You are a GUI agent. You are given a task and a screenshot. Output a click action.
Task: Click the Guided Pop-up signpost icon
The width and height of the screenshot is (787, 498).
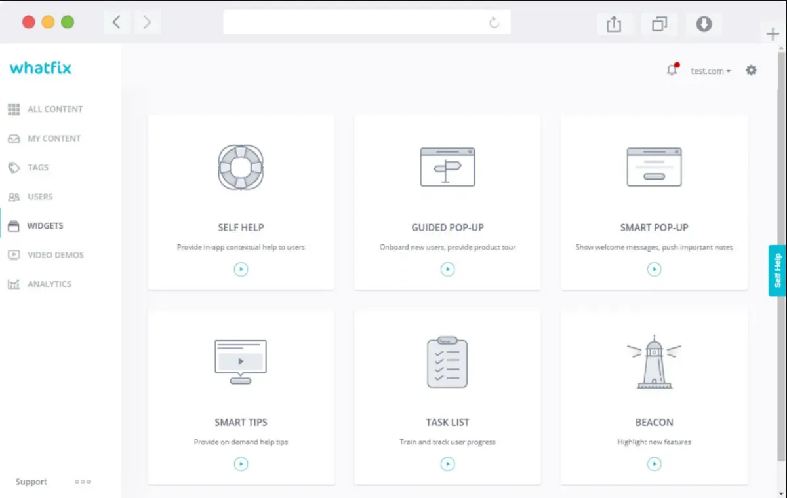tap(447, 167)
